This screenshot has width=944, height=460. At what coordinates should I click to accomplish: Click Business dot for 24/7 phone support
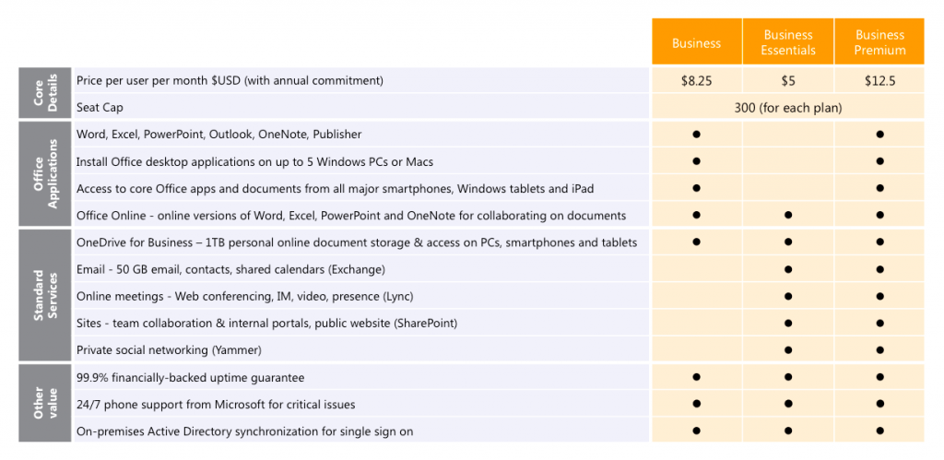pyautogui.click(x=697, y=404)
